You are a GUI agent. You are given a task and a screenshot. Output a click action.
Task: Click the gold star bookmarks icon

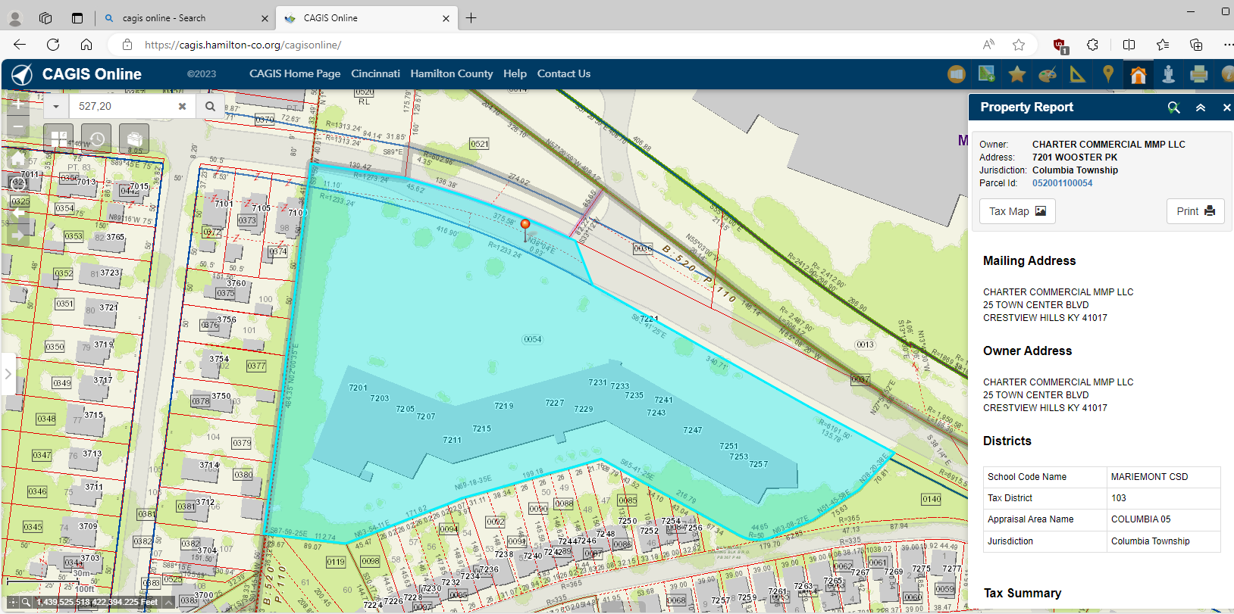(1017, 74)
